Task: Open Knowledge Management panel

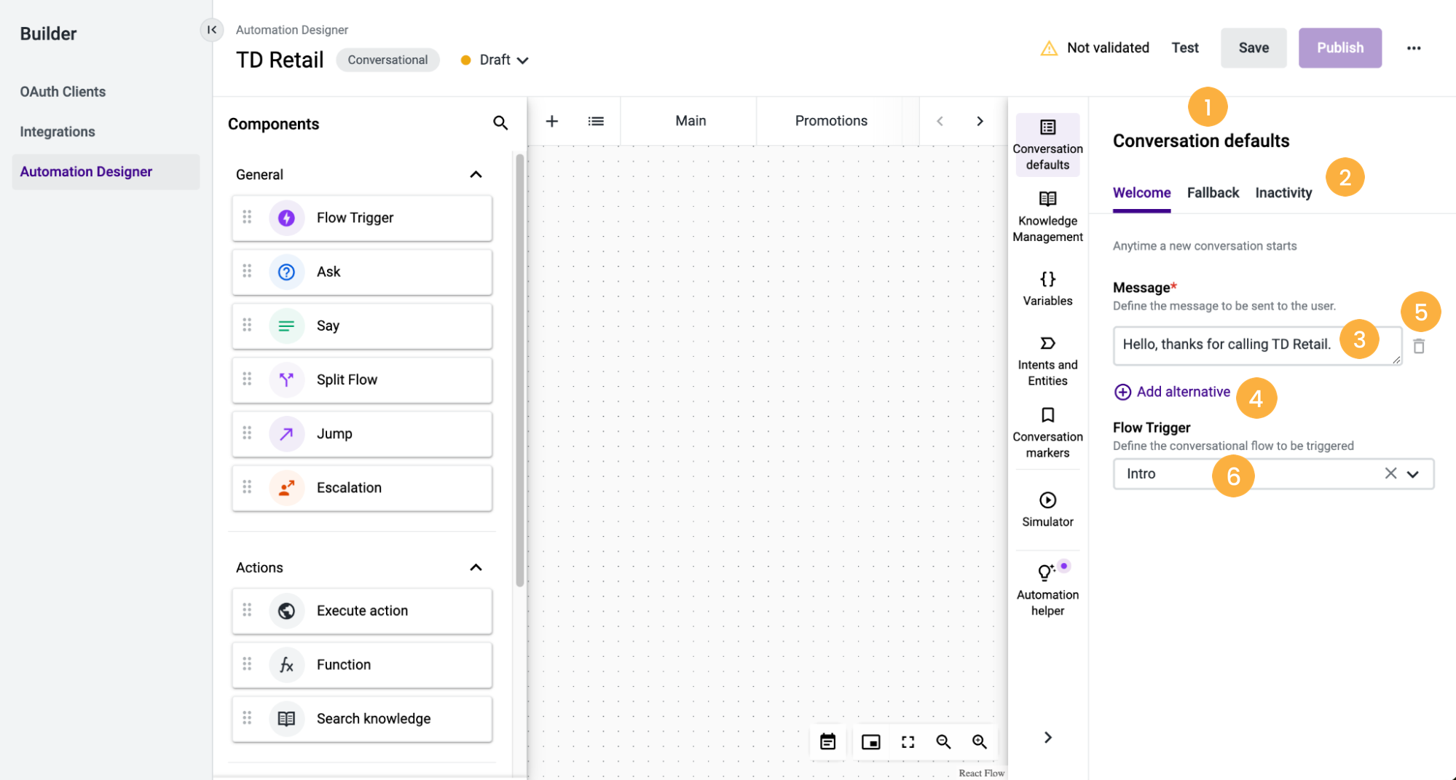Action: (1047, 217)
